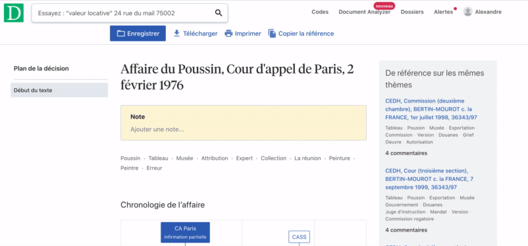Click 'Autorisation' tag in sidebar
528x246 pixels.
point(419,142)
